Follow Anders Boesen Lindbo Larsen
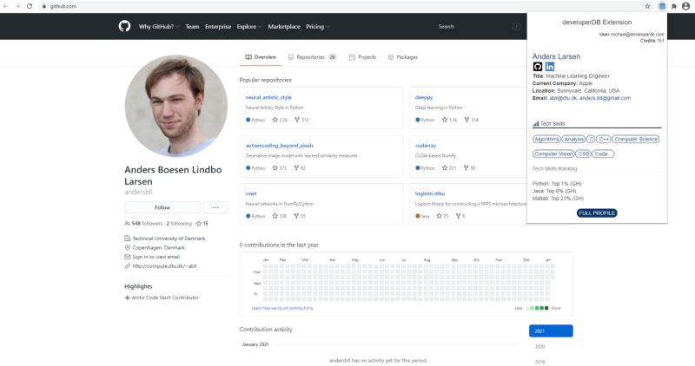 162,207
